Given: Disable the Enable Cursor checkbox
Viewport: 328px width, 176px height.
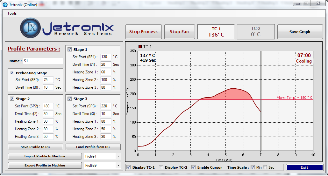Looking at the screenshot, I should (x=194, y=167).
